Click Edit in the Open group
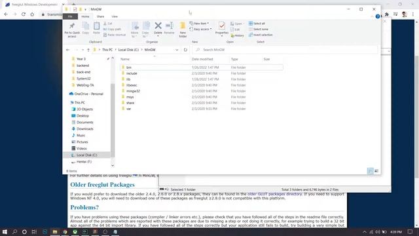419x236 pixels. click(x=235, y=29)
